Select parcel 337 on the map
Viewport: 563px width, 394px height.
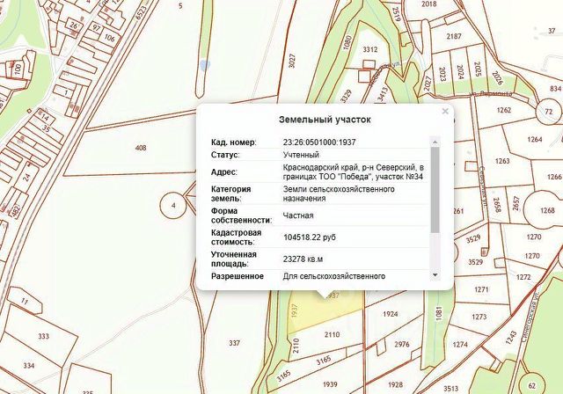point(234,343)
